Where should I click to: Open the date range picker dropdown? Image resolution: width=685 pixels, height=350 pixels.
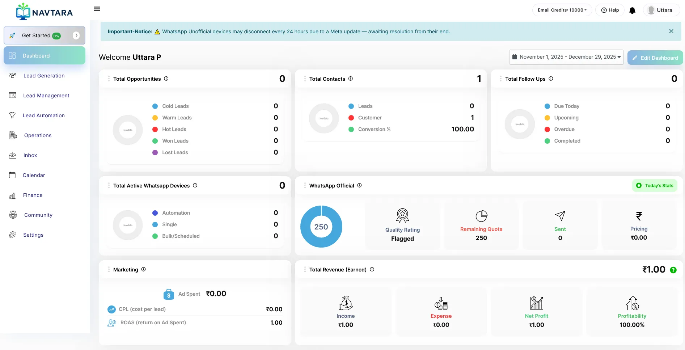point(566,57)
